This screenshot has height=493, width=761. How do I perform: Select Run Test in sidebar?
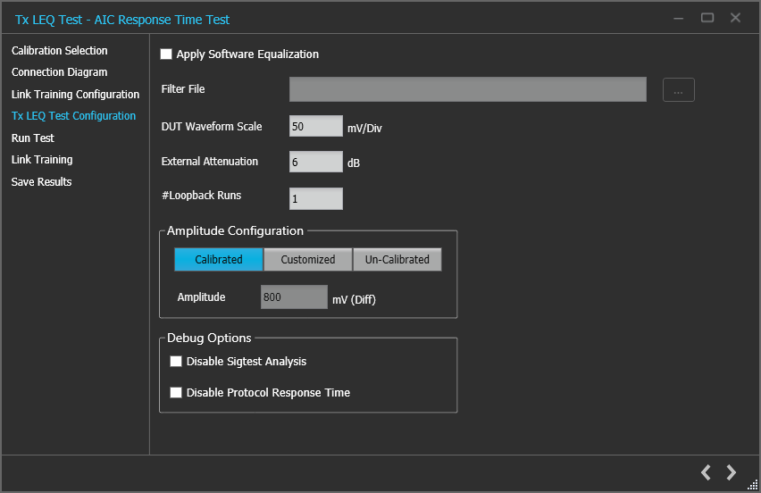click(33, 138)
